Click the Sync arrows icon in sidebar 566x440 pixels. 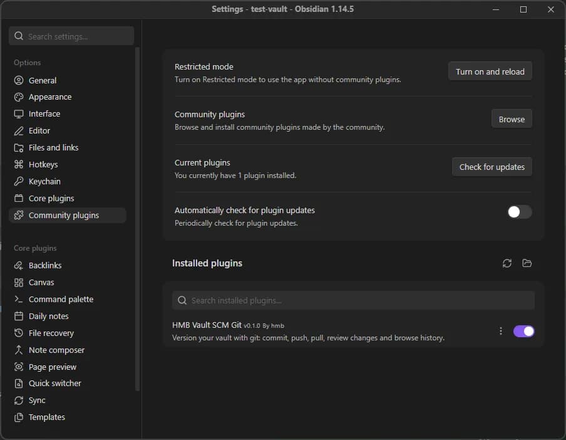point(19,401)
